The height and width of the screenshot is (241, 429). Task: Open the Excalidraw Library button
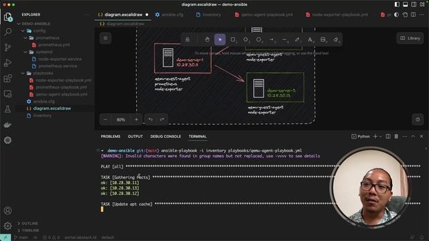(x=410, y=38)
